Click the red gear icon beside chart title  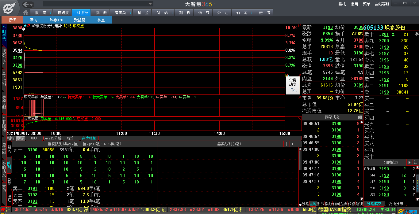[x=29, y=26]
